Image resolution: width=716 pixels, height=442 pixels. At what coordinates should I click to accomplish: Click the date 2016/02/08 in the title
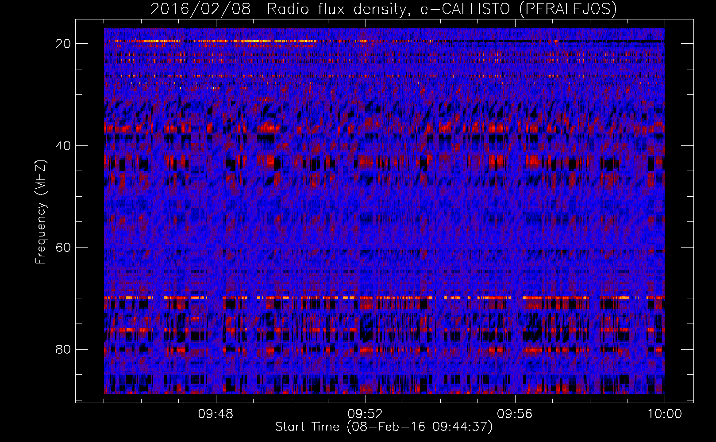tap(200, 9)
